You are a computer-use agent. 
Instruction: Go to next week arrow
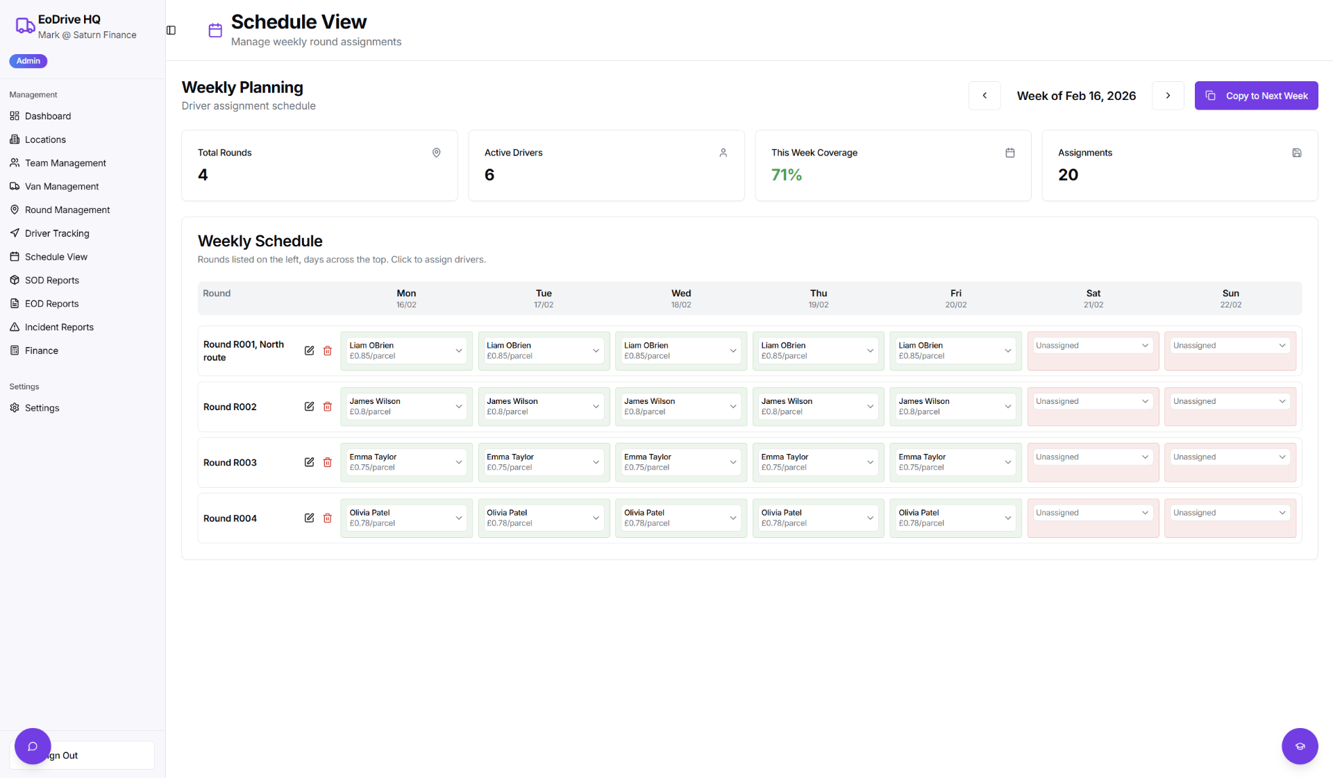pos(1168,96)
